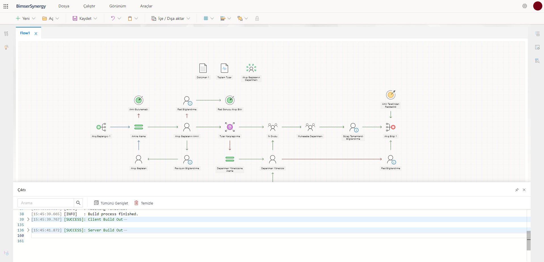Screen dimensions: 544x262
Task: Click the lock icon in toolbar
Action: [257, 18]
